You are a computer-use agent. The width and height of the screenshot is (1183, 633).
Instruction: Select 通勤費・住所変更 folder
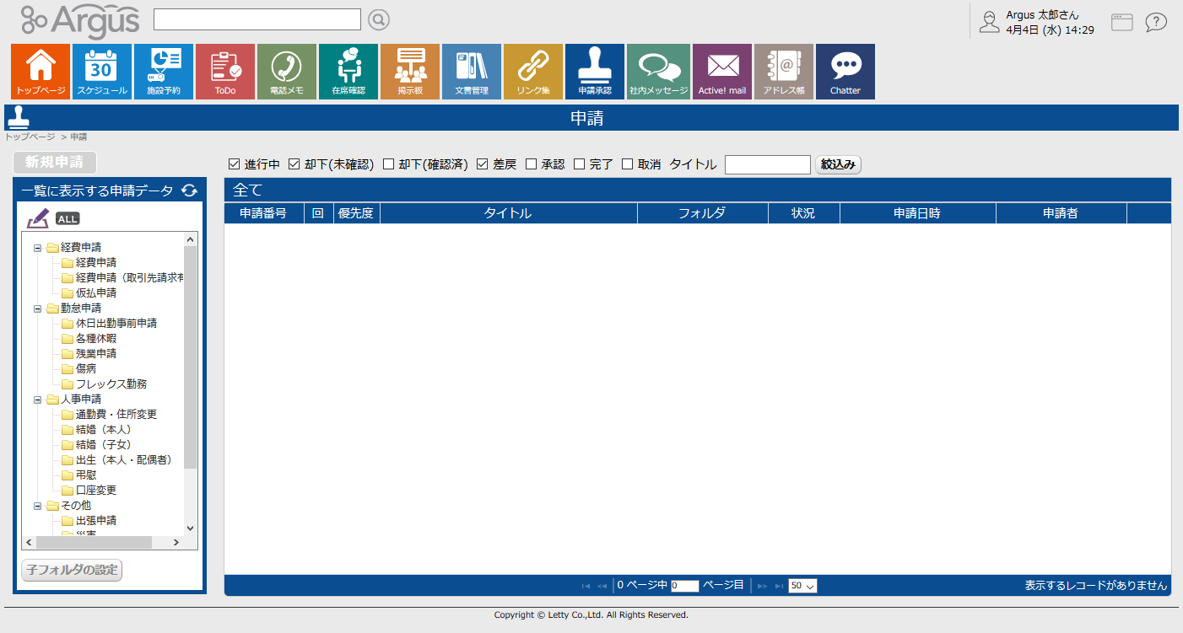[x=116, y=415]
